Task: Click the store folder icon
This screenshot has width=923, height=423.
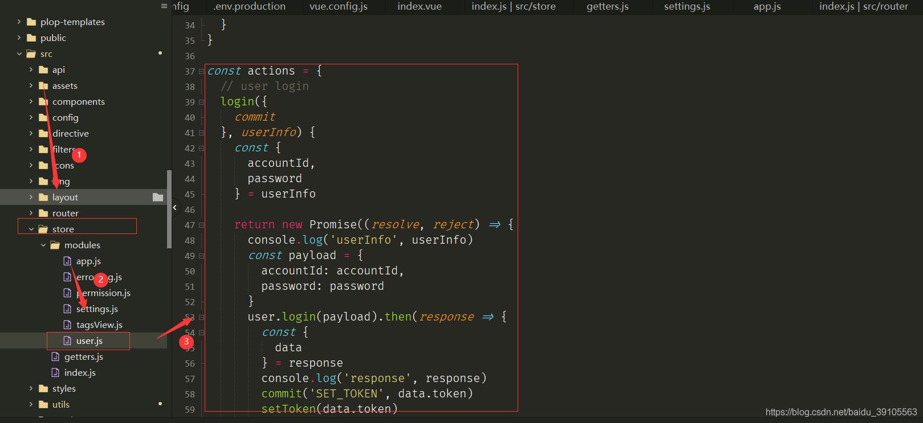Action: click(x=43, y=229)
